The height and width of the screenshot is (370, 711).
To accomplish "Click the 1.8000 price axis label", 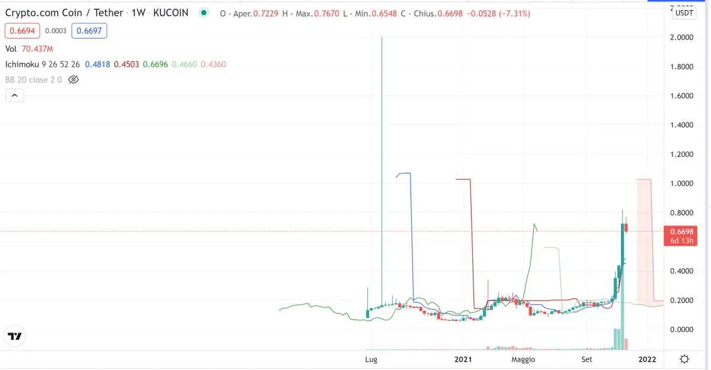I will coord(681,67).
